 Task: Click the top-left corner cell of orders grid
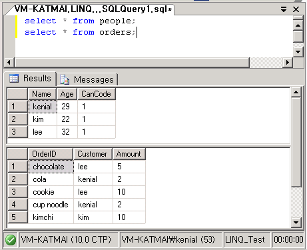[17, 154]
